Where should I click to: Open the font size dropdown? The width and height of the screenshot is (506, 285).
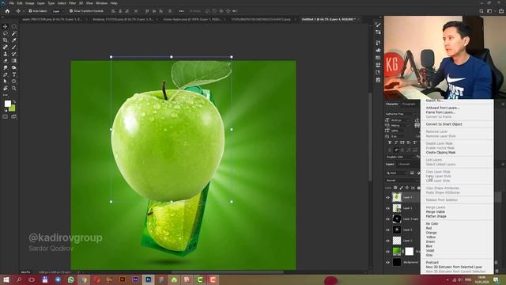click(x=401, y=120)
